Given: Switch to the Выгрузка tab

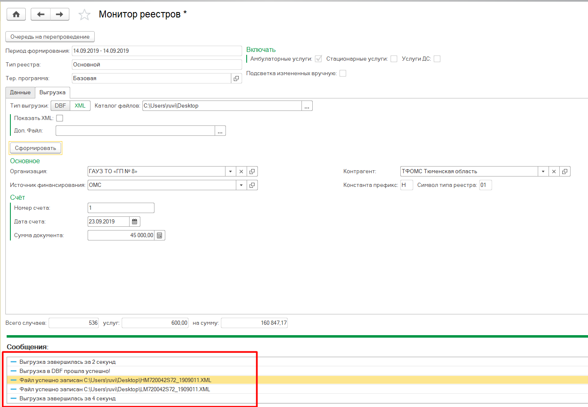Looking at the screenshot, I should 52,93.
